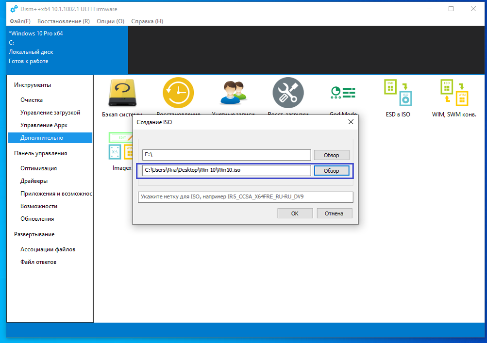487x343 pixels.
Task: Open the Imagex tool icon
Action: coord(121,146)
